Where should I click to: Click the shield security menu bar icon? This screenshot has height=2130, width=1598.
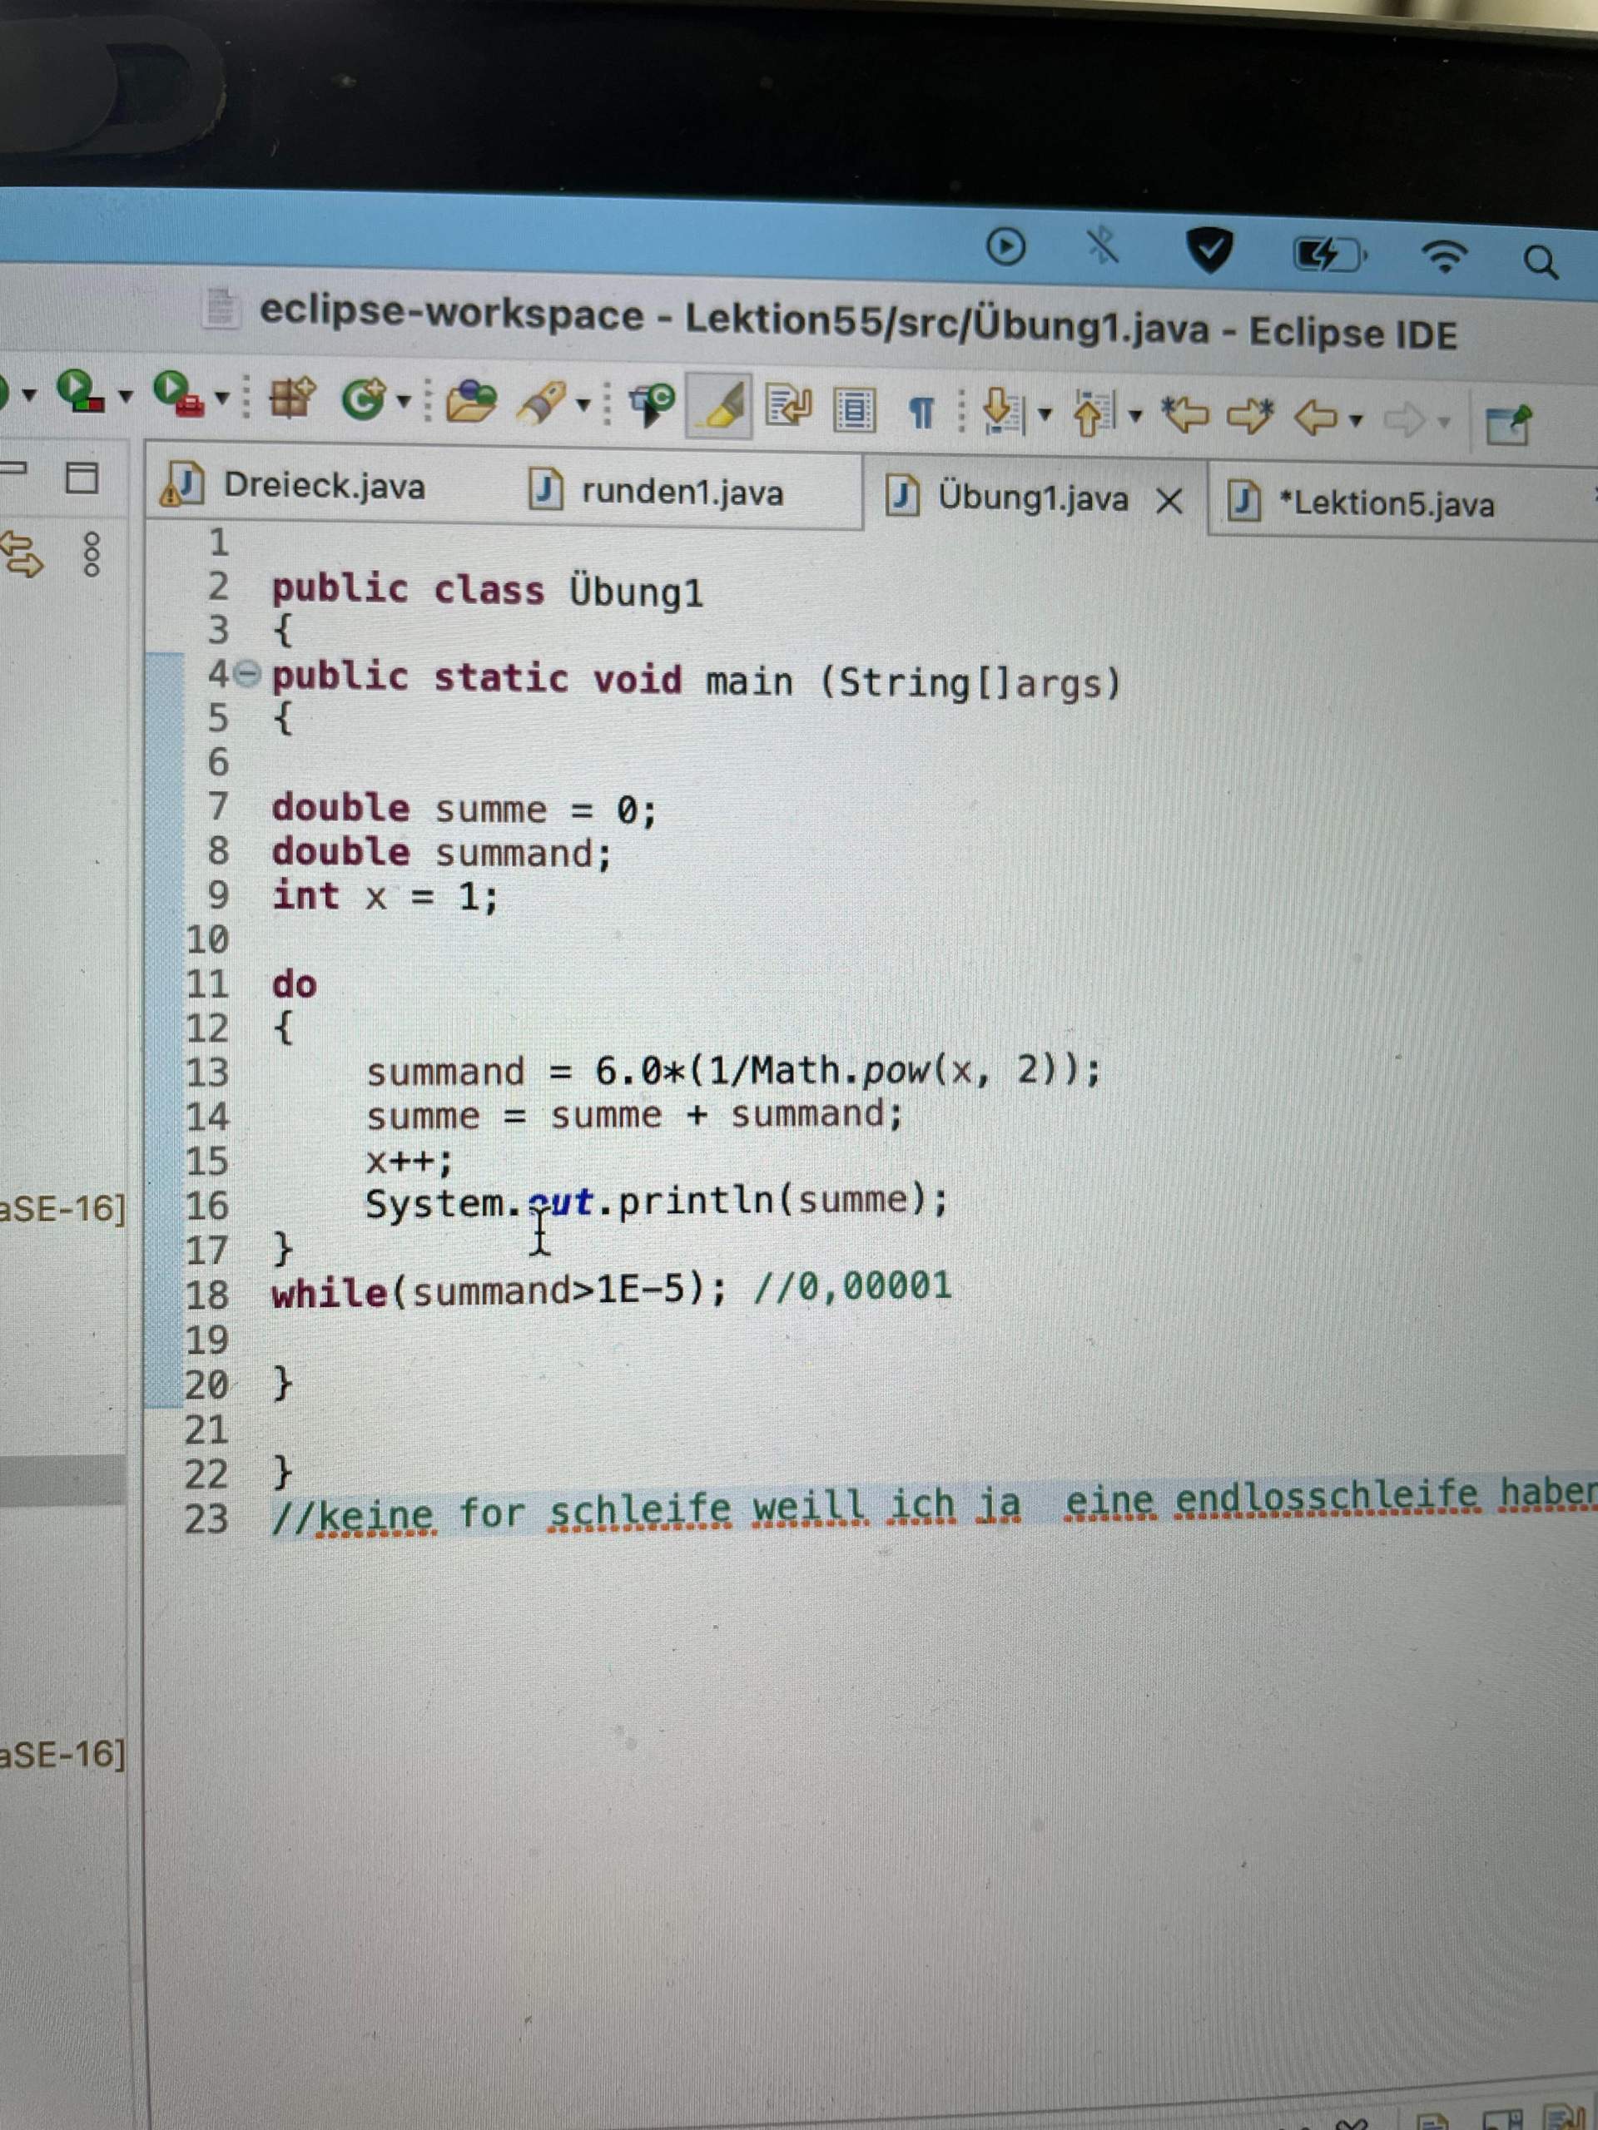[1208, 251]
